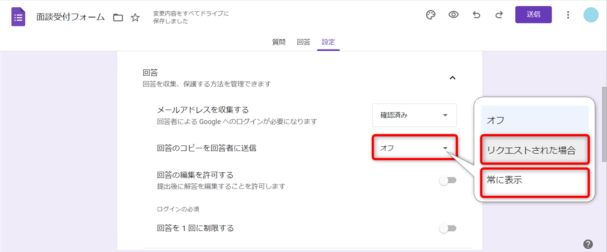Collapse the 回答 section chevron
This screenshot has width=607, height=252.
click(452, 78)
